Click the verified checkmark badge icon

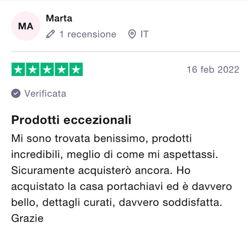(x=16, y=93)
